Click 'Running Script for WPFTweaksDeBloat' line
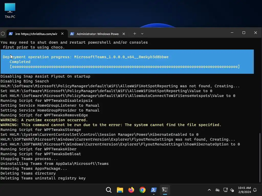Image resolution: width=262 pixels, height=196 pixels. click(x=41, y=154)
